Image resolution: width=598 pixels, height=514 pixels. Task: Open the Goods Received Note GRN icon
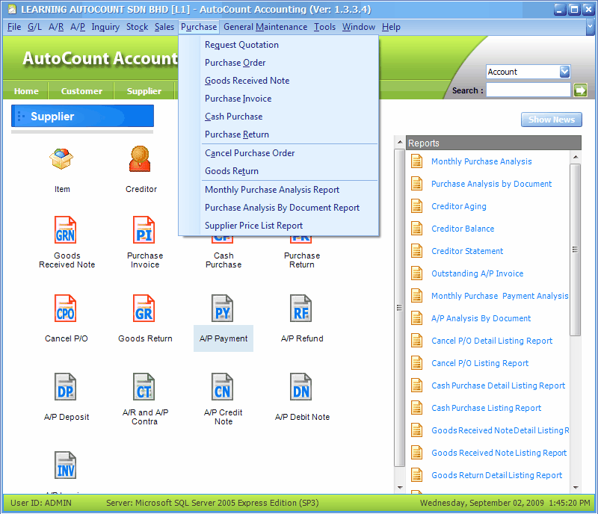pos(65,230)
